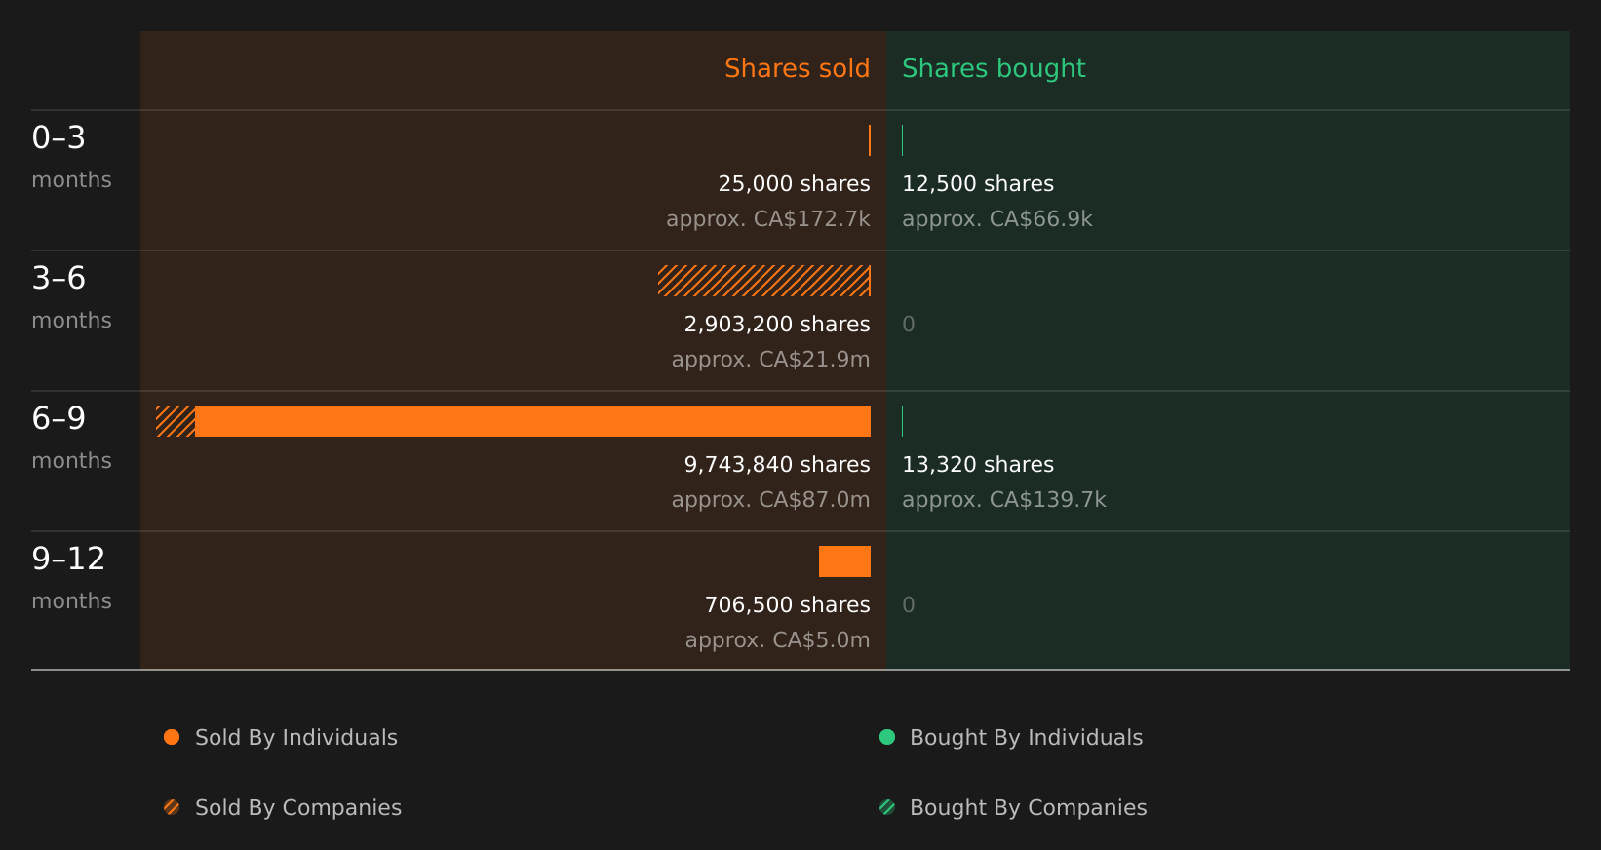Click the 9–12 months orange sold bar
The height and width of the screenshot is (850, 1601).
pyautogui.click(x=844, y=561)
